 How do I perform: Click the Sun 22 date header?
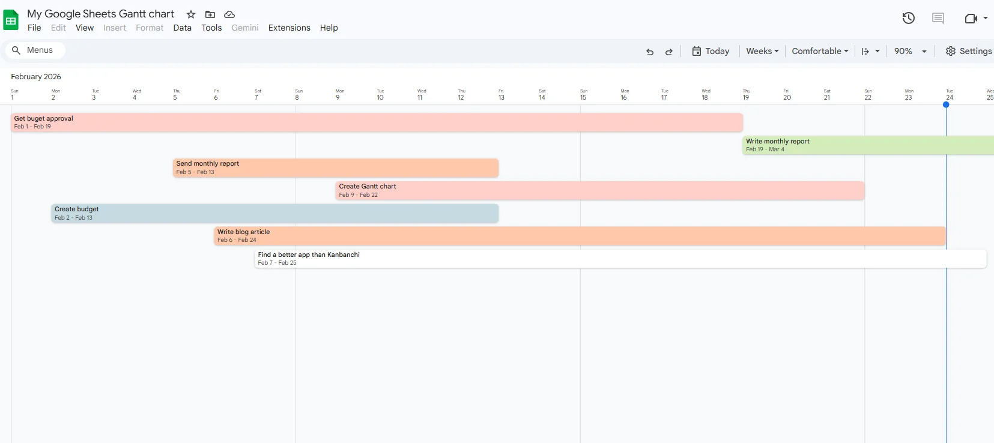[868, 95]
